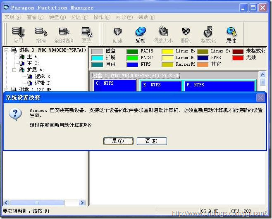Collapse the 磁盘 0 tree node
Viewport: 272px width, 219px height.
click(6, 50)
